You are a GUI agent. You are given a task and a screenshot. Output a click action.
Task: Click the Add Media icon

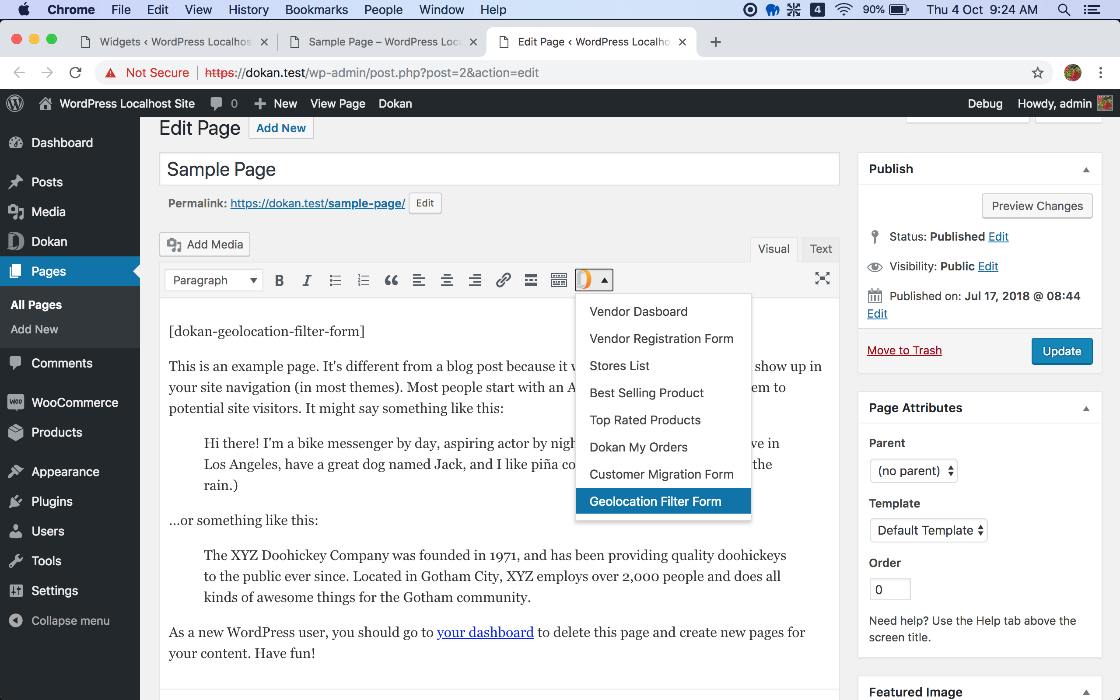click(x=175, y=244)
